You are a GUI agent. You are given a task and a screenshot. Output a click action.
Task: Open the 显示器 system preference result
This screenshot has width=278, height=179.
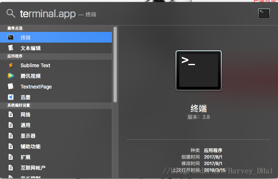pos(56,136)
